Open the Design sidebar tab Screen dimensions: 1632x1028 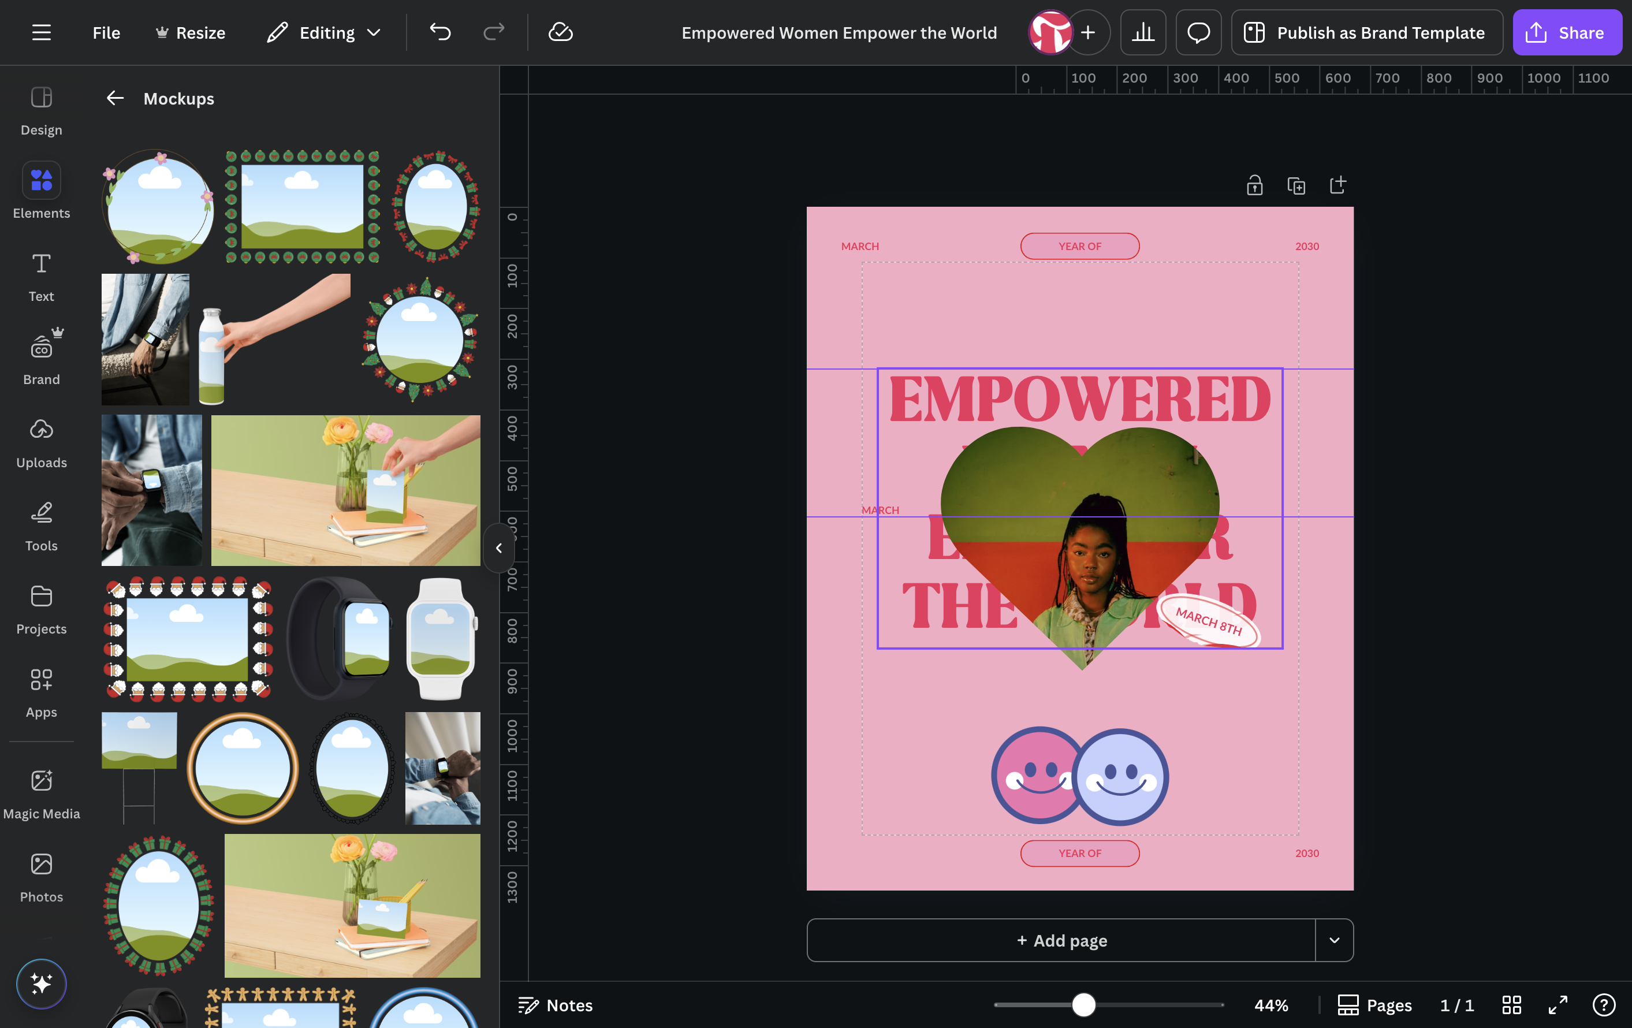42,110
